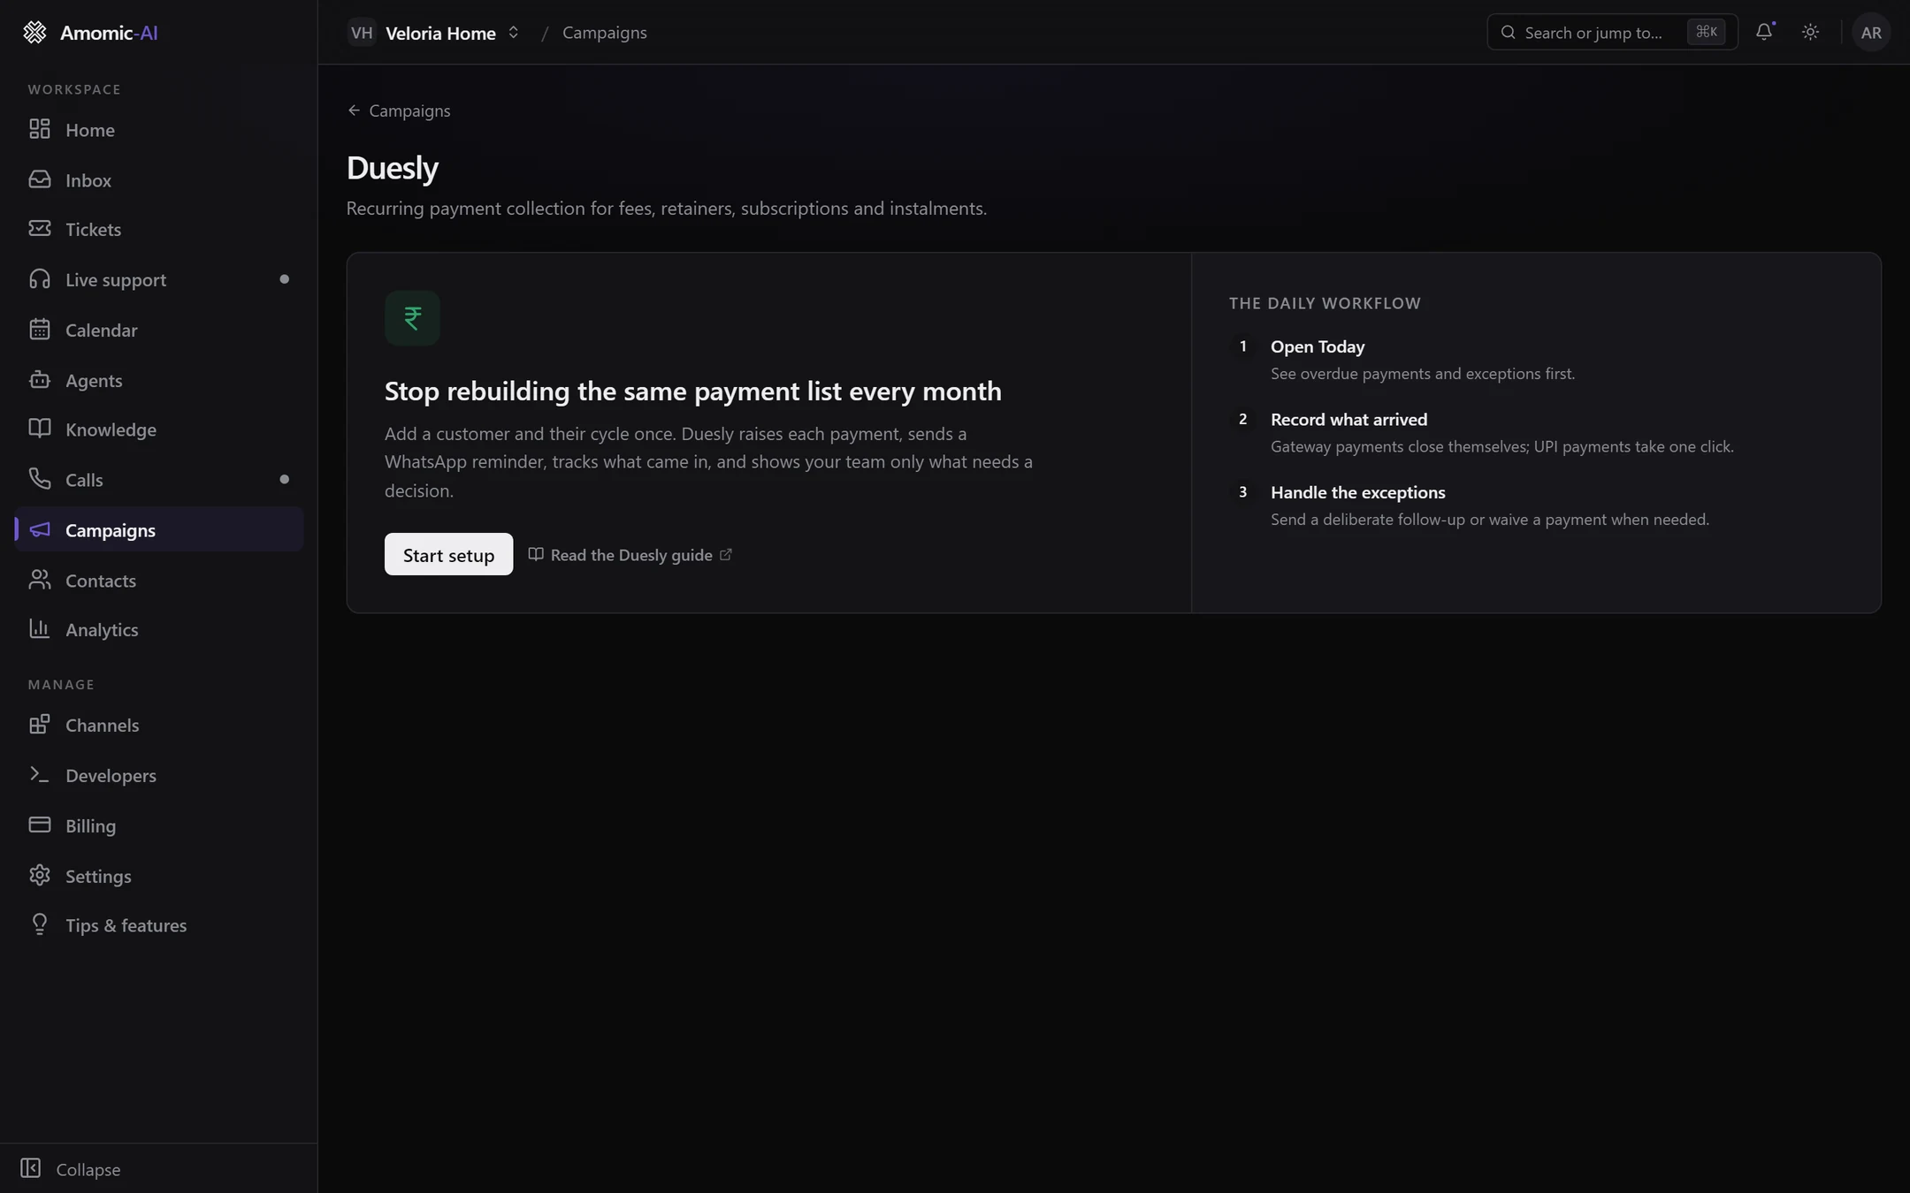The height and width of the screenshot is (1193, 1910).
Task: Focus the Search or jump to field
Action: coord(1612,32)
